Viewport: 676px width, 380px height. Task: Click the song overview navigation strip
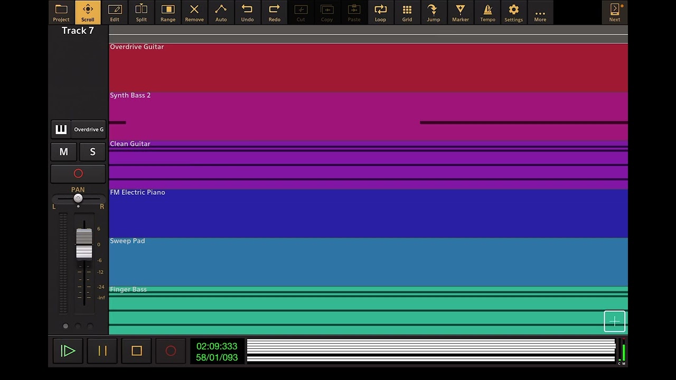point(431,351)
